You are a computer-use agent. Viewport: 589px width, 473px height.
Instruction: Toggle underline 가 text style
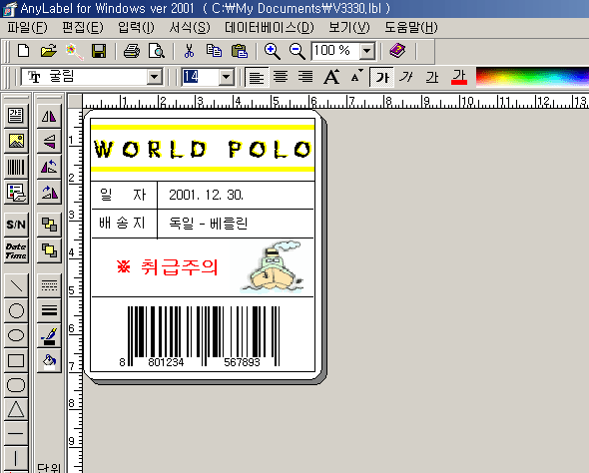(432, 77)
